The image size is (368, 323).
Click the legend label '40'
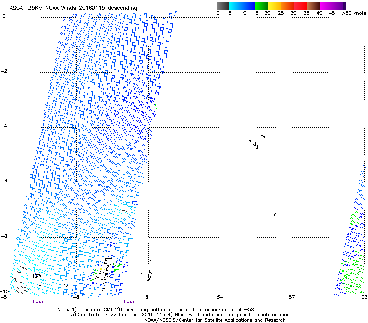point(319,13)
